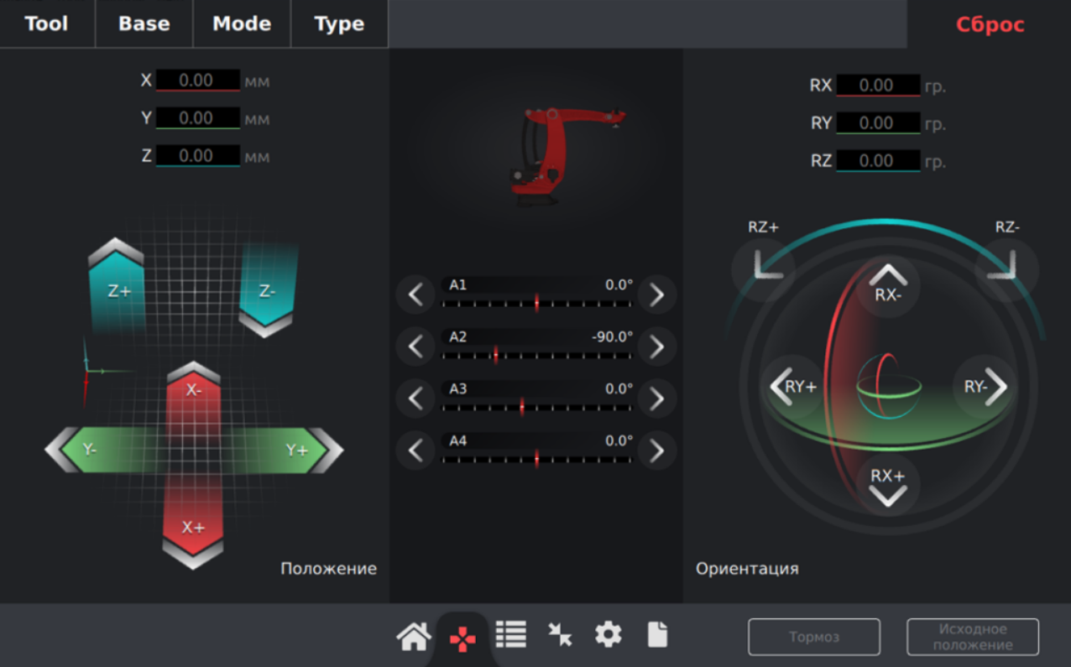
Task: Open the list view icon
Action: click(x=510, y=635)
